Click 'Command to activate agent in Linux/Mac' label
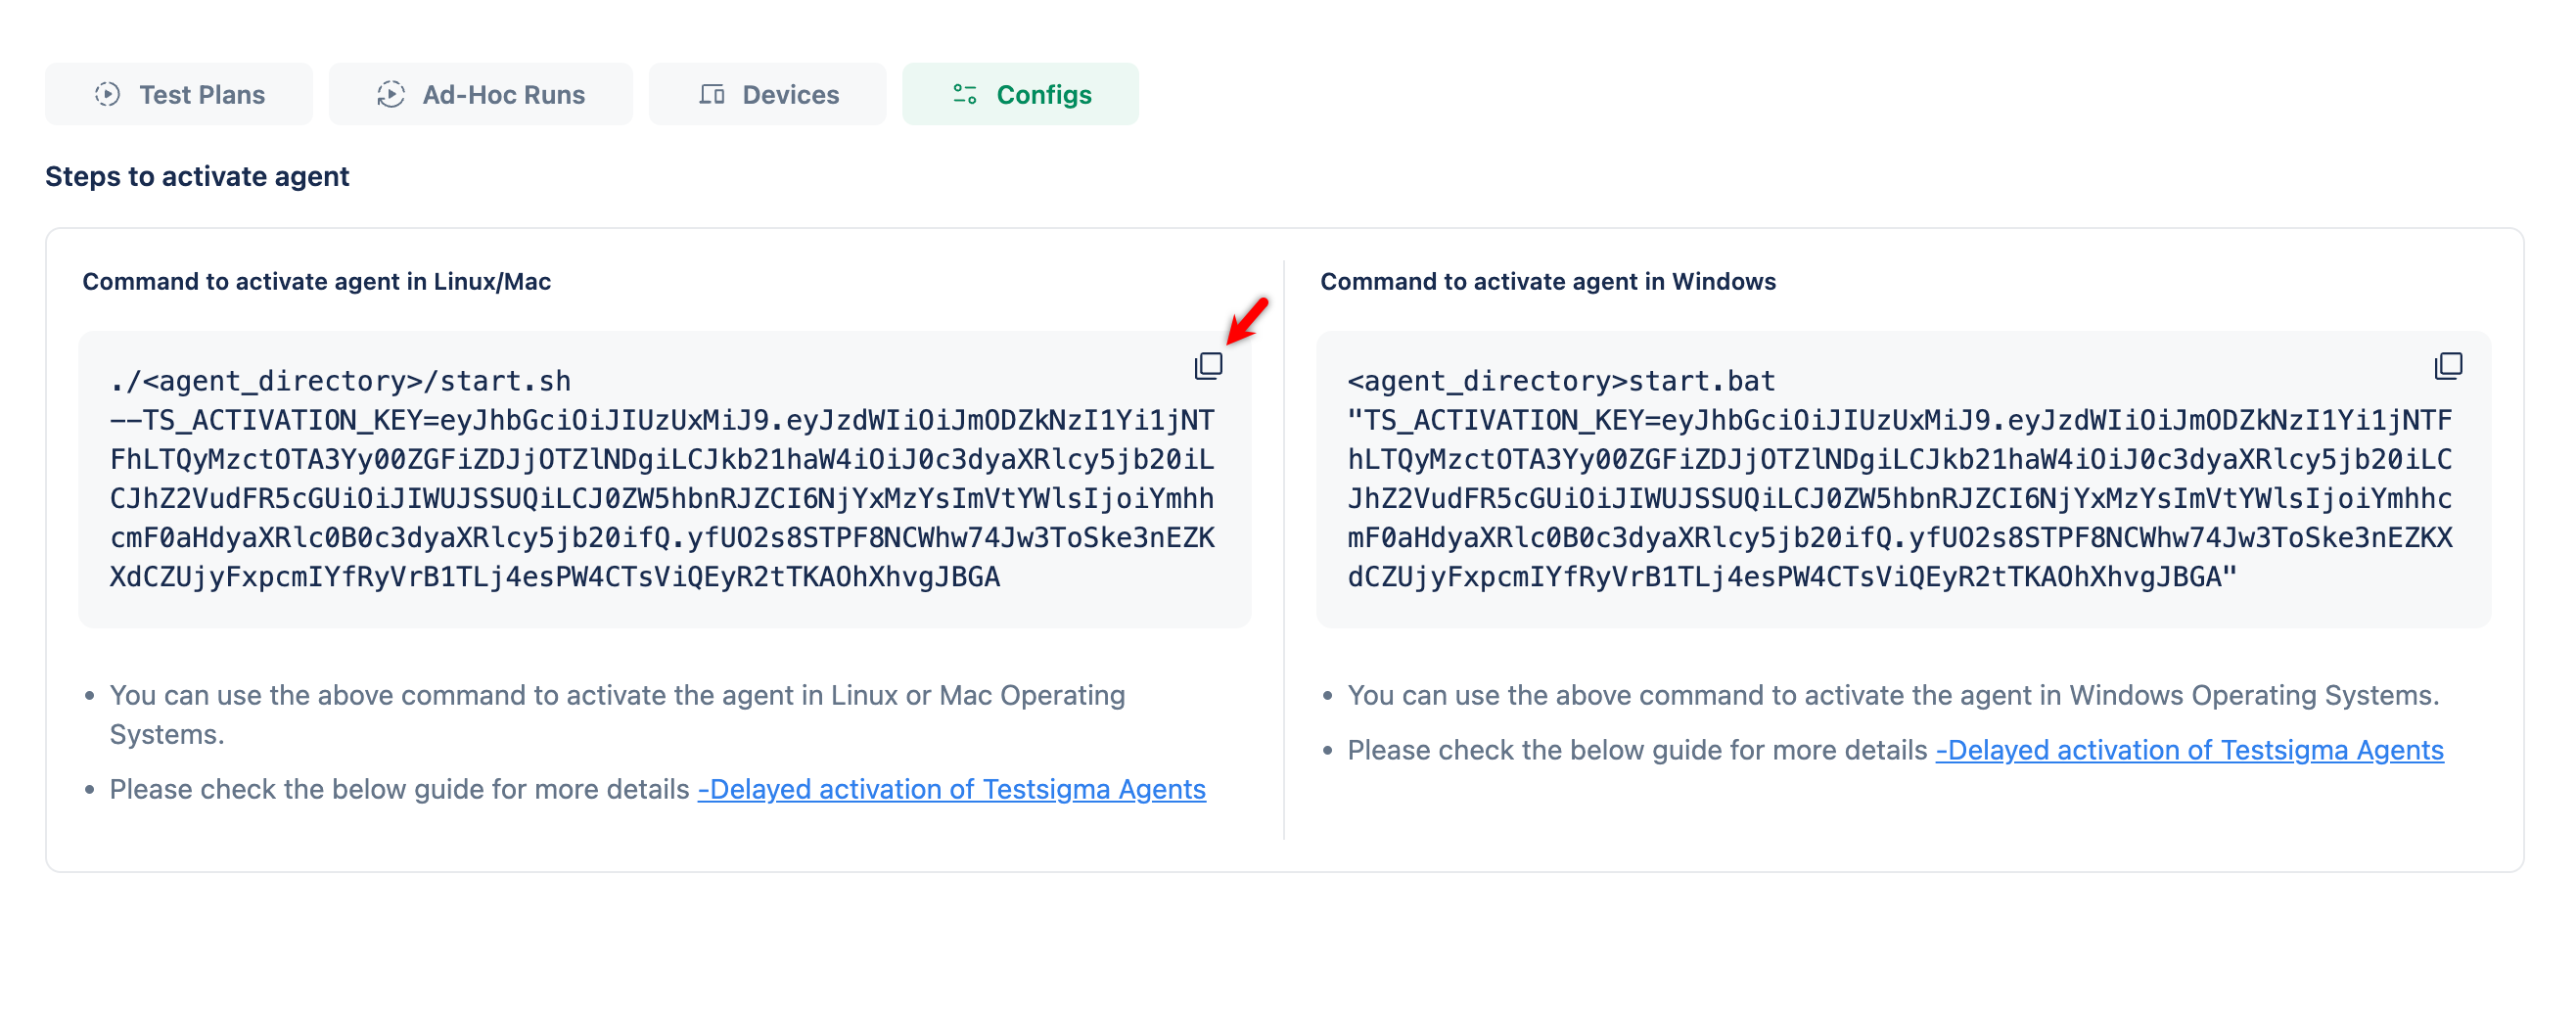The width and height of the screenshot is (2576, 1014). point(316,282)
